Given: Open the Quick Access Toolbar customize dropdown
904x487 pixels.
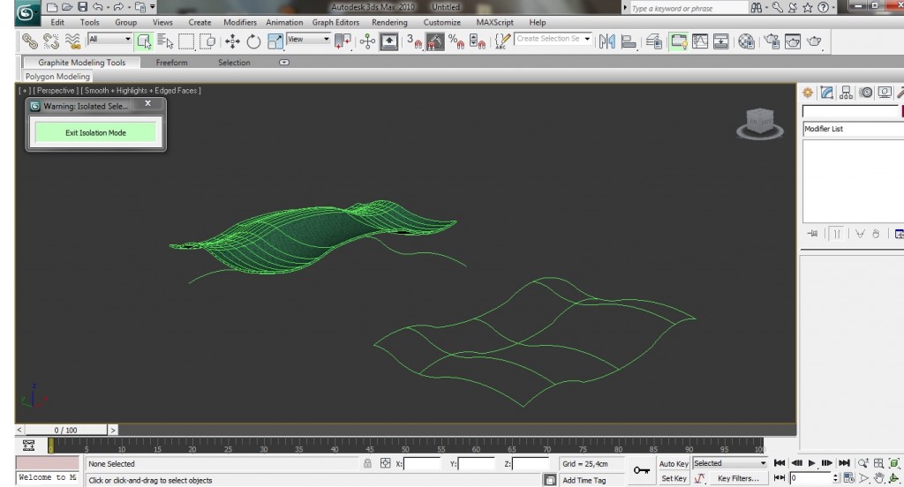Looking at the screenshot, I should (x=152, y=7).
